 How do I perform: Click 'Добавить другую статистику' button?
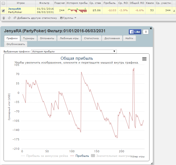click(35, 18)
